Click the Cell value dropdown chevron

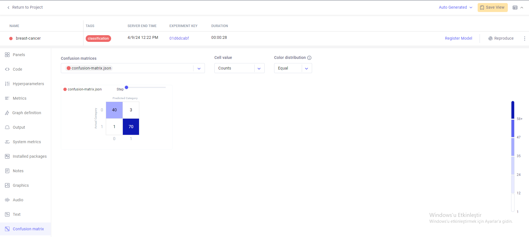tap(259, 68)
